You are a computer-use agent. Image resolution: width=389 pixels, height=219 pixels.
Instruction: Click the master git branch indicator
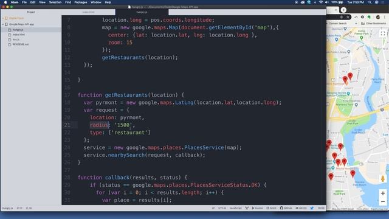coord(257,208)
